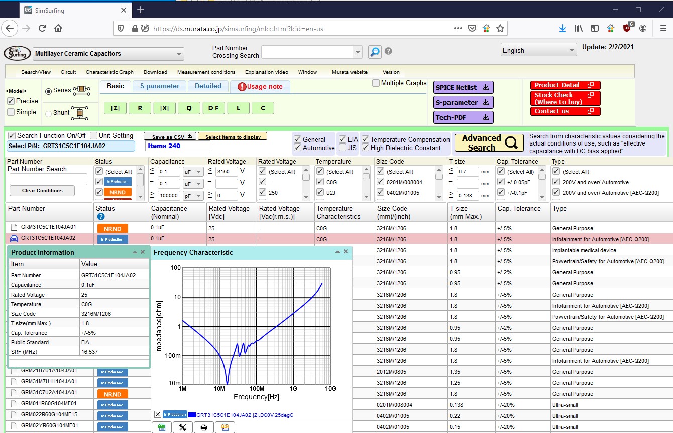This screenshot has width=673, height=433.
Task: Switch to the Detailed tab
Action: pos(208,86)
